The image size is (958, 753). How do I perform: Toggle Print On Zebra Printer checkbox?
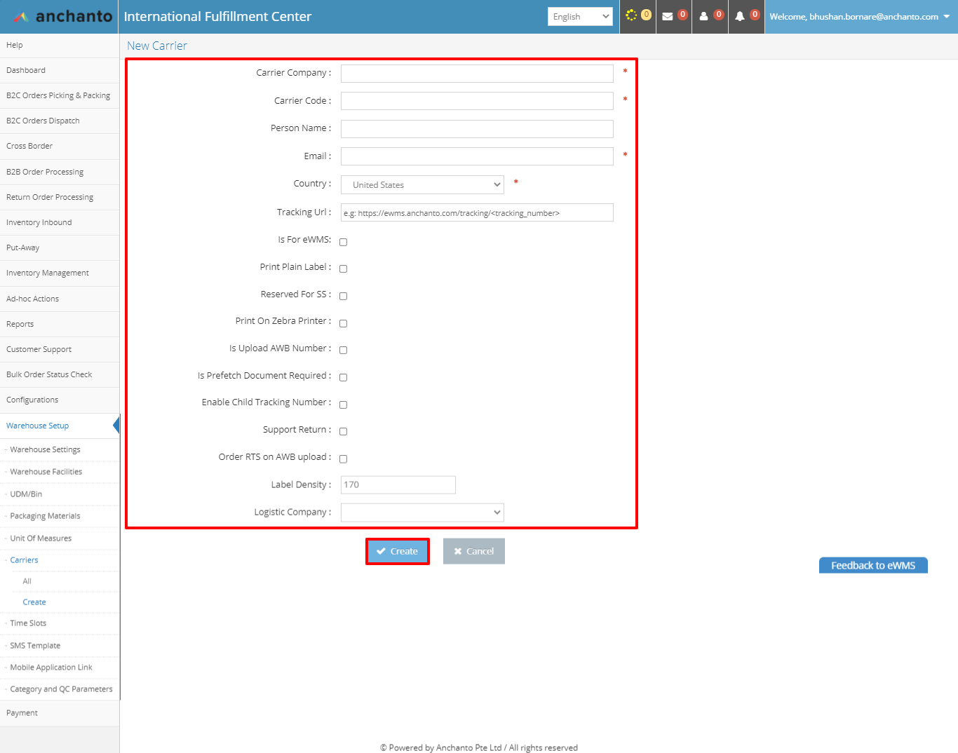[x=343, y=323]
